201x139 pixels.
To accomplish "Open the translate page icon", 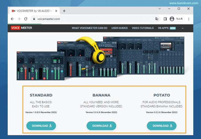I will tap(157, 19).
